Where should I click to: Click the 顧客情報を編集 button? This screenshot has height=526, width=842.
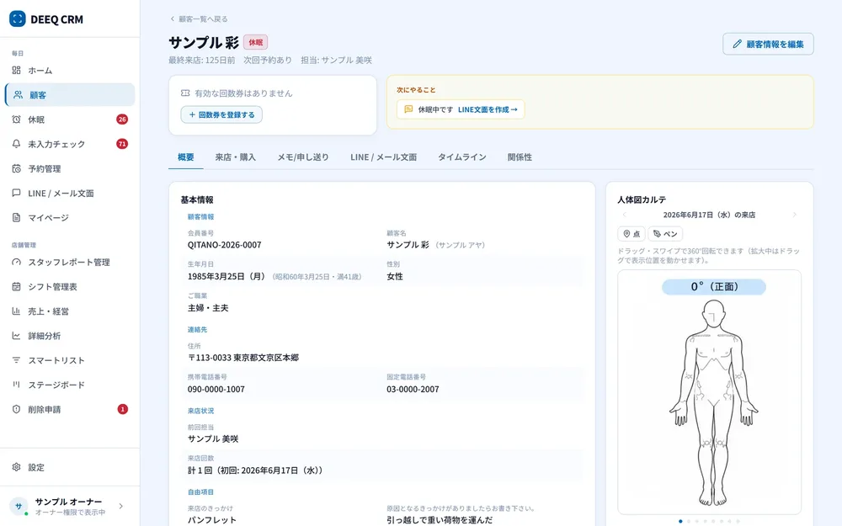[x=768, y=44]
